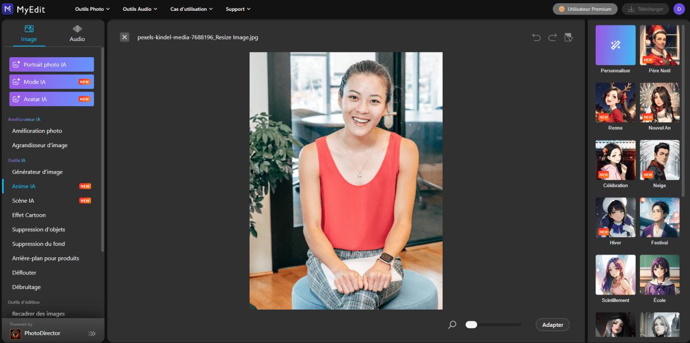Choose the Hiver style thumbnail
The width and height of the screenshot is (690, 343).
click(616, 217)
